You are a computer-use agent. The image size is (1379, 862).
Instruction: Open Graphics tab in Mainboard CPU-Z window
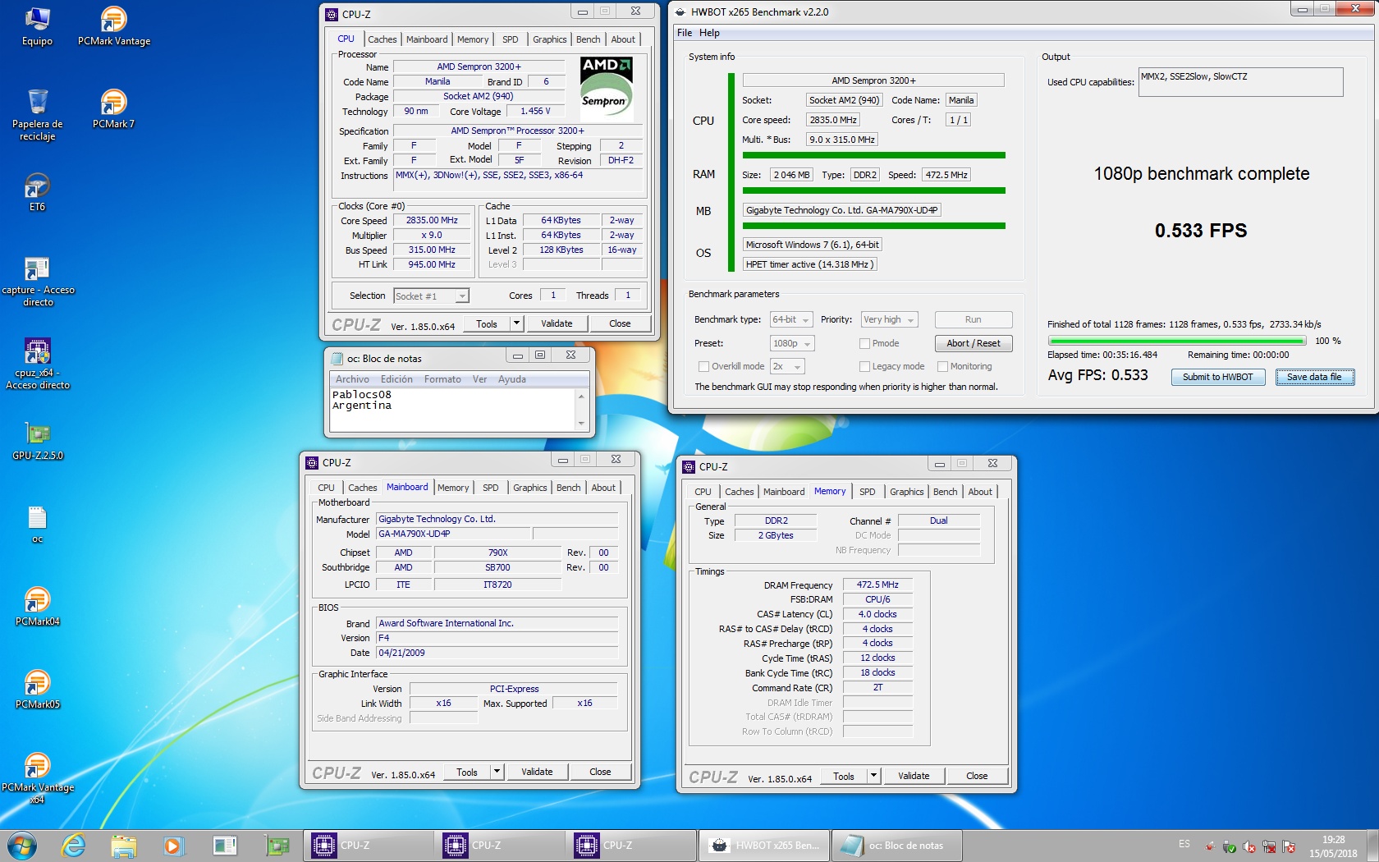[529, 488]
